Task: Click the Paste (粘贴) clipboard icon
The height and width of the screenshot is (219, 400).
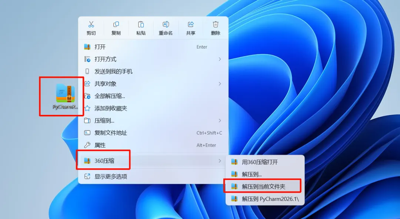Action: pos(141,24)
